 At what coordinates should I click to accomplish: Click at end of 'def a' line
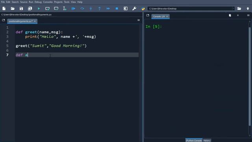pos(28,55)
